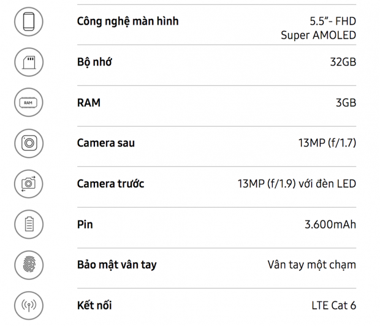Select the 3.600mAh battery capacity value
The width and height of the screenshot is (380, 326).
click(x=330, y=224)
